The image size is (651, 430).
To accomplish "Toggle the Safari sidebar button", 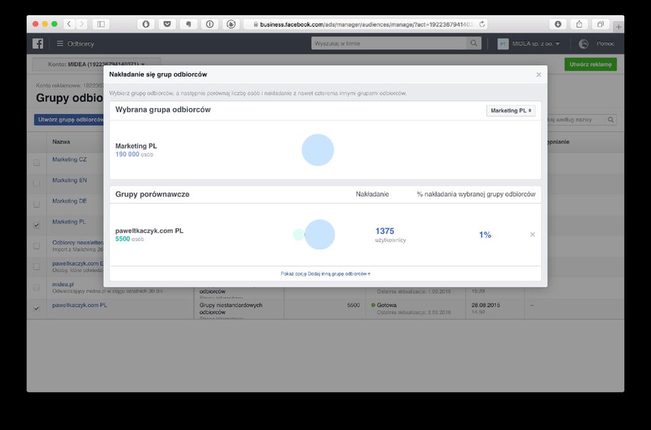I will [x=101, y=24].
